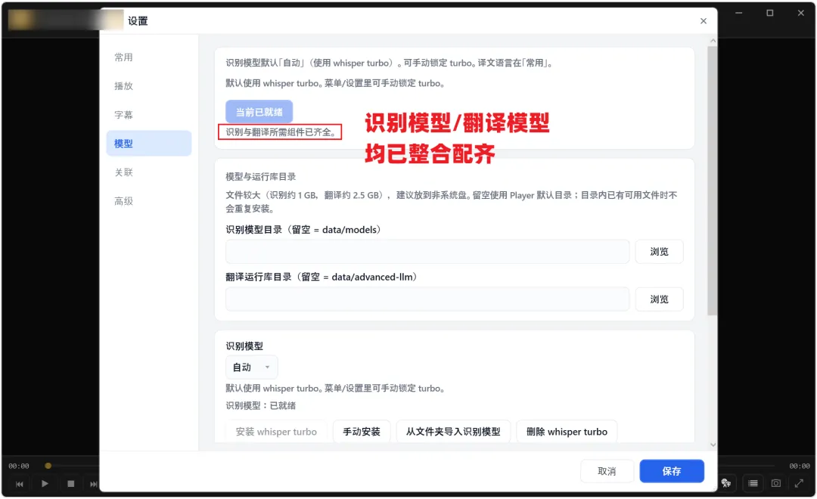The width and height of the screenshot is (817, 499).
Task: Browse for the 翻译运行库目录 folder
Action: coord(659,299)
